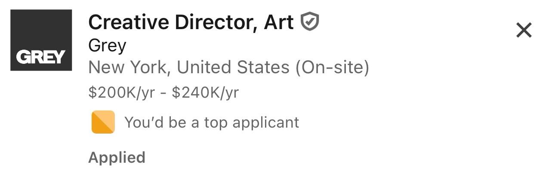Screen dimensions: 555x173
Task: Click the Applied status label
Action: point(117,158)
